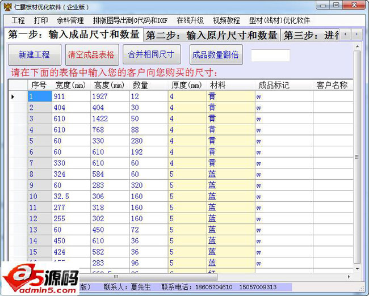Select sequence number cell 14
This screenshot has height=296, width=369.
click(x=40, y=241)
